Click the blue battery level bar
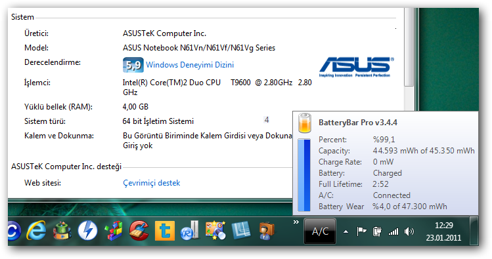The width and height of the screenshot is (492, 259). pos(303,175)
